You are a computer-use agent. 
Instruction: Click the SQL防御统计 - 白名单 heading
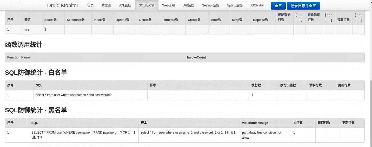[x=36, y=72]
